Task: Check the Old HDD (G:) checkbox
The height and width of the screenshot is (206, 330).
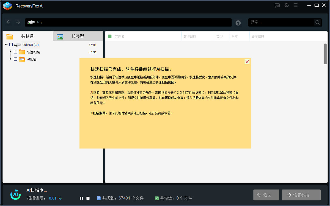Action: coord(10,44)
